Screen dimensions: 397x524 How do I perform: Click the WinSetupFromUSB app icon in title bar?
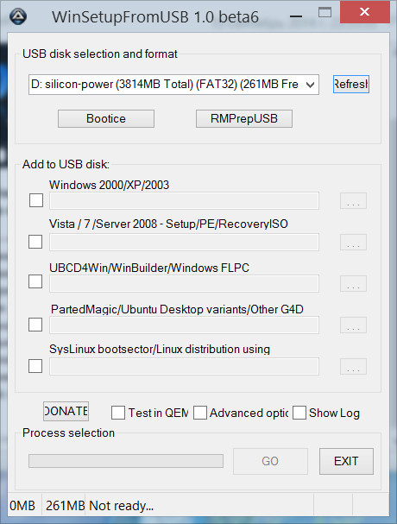point(18,16)
